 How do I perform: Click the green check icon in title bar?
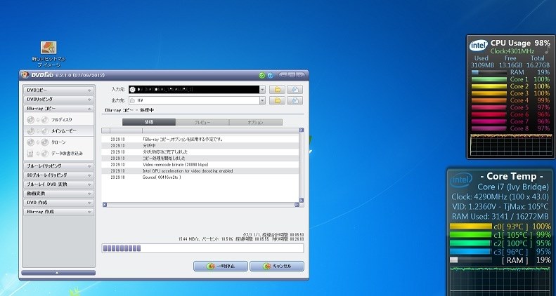click(x=261, y=75)
